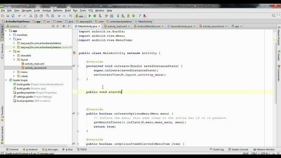Screen dimensions: 281x158
Task: Click the project panel settings gear
Action: (x=64, y=26)
